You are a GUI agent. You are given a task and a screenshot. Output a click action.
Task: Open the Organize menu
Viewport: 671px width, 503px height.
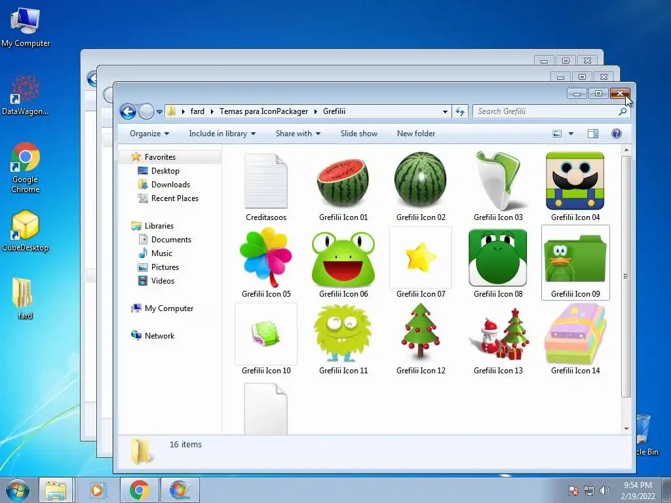(149, 134)
